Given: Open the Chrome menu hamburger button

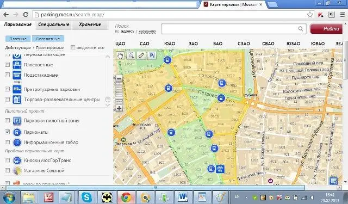Looking at the screenshot, I should click(x=343, y=15).
